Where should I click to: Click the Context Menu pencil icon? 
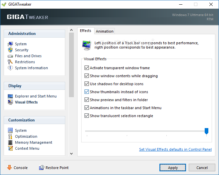tap(10, 148)
